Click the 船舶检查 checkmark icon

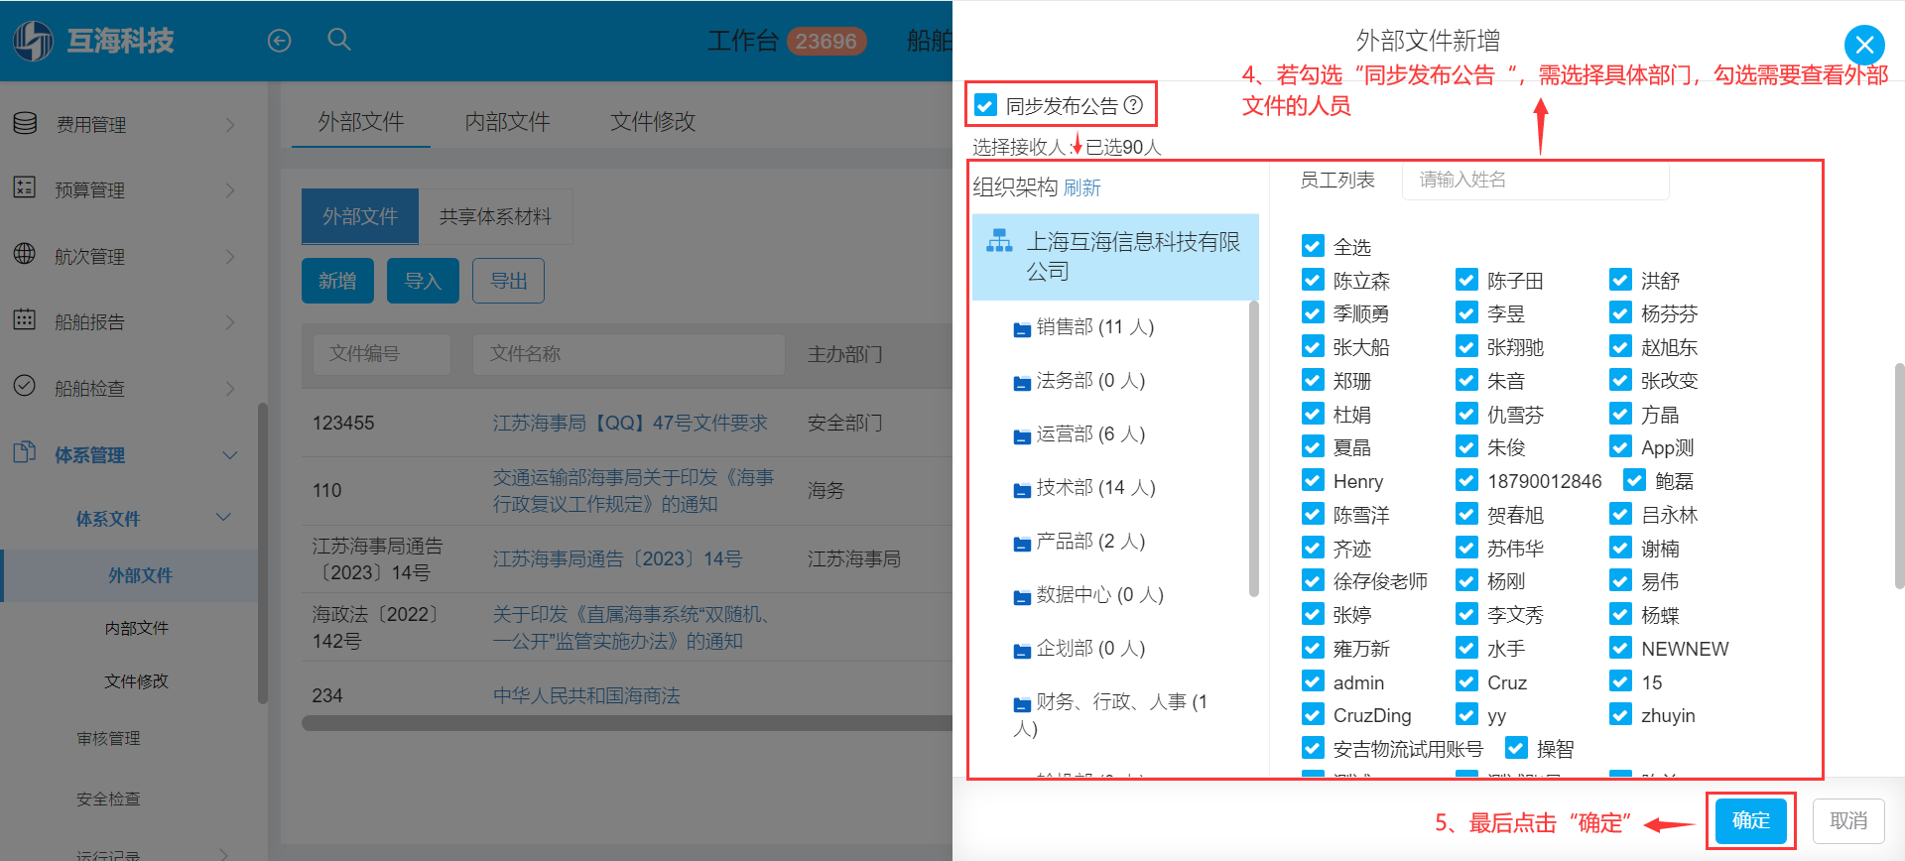(25, 386)
